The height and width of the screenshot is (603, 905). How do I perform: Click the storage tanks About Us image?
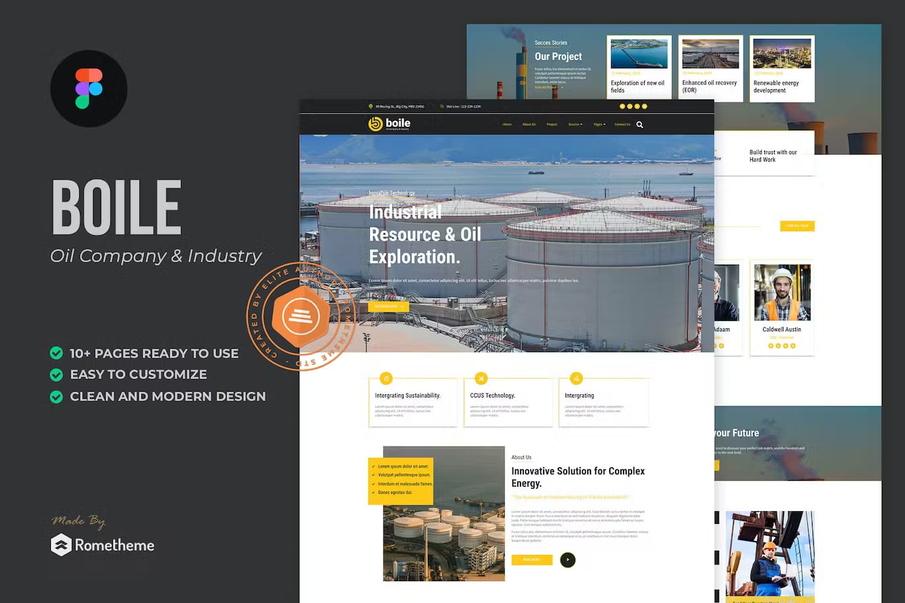444,514
